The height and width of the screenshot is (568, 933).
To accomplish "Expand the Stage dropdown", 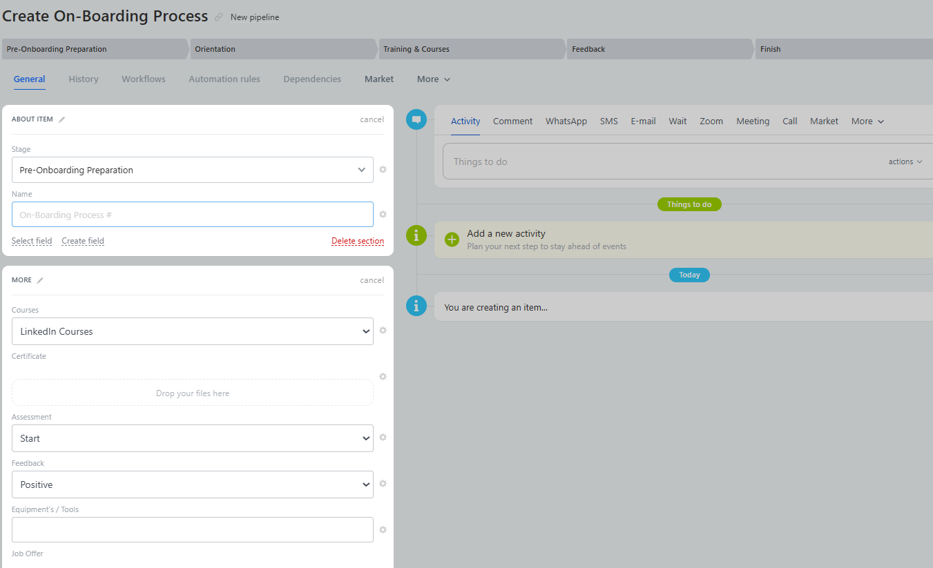I will [192, 170].
